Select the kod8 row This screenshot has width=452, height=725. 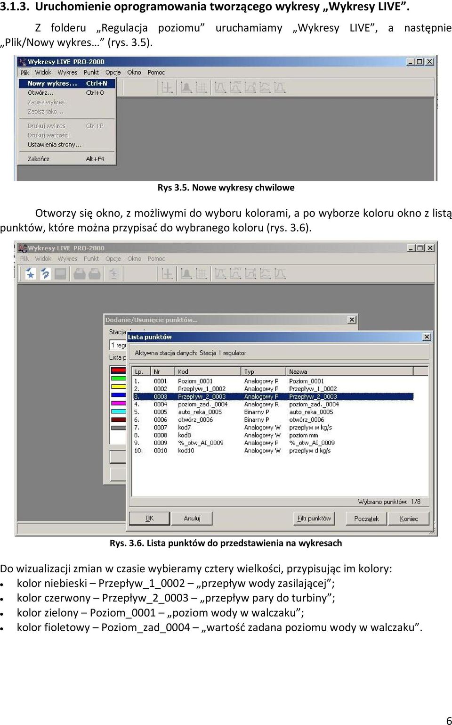pyautogui.click(x=273, y=435)
